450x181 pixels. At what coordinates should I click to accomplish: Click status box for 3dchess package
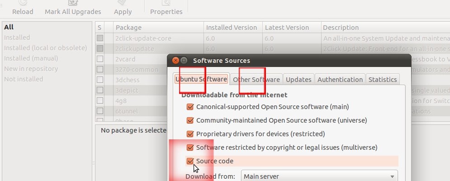point(100,80)
